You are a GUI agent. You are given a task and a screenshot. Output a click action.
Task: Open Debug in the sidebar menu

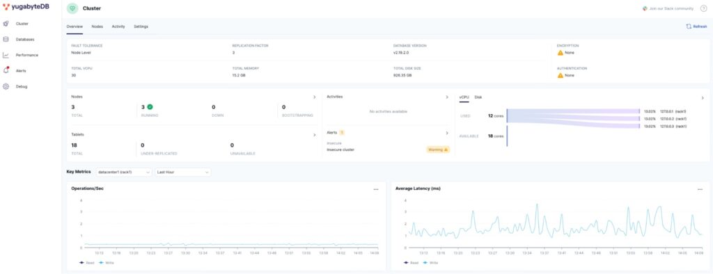tap(22, 86)
